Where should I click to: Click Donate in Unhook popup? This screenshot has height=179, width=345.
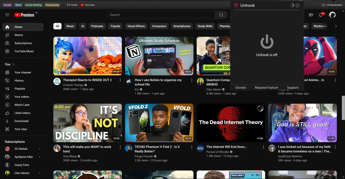(241, 87)
